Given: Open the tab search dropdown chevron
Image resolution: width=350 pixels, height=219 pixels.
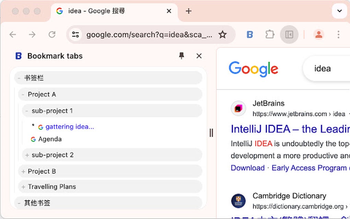Looking at the screenshot, I should [339, 11].
